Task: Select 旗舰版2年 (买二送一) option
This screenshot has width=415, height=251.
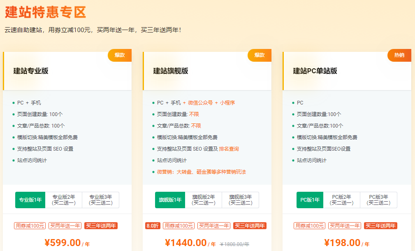Action: point(203,200)
